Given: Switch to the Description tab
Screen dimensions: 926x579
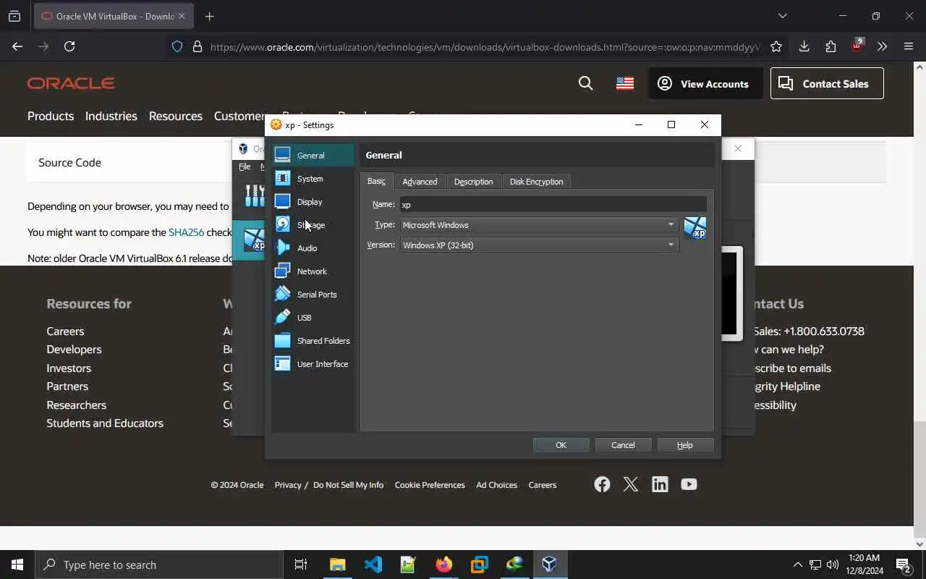Looking at the screenshot, I should 473,182.
